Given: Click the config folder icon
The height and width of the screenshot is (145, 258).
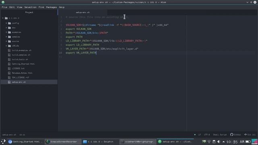Looking at the screenshot, I should coord(10,23).
